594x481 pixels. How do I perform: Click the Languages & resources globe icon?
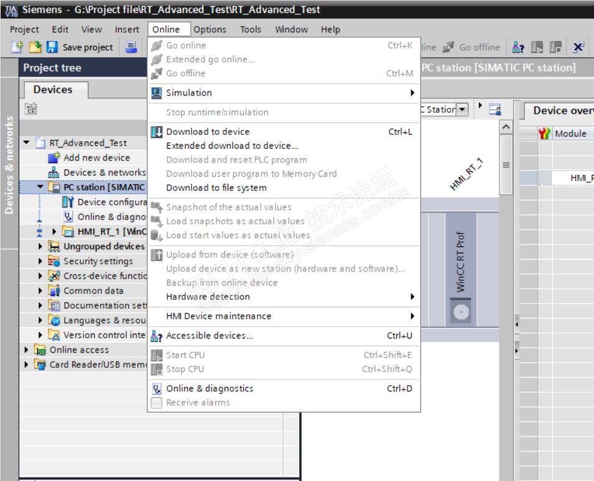point(53,320)
